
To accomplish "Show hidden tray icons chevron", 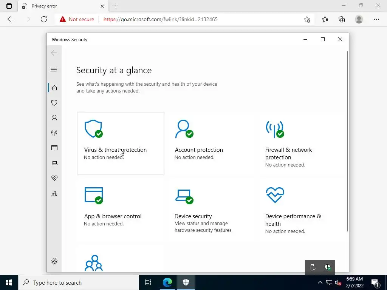I will (x=320, y=282).
